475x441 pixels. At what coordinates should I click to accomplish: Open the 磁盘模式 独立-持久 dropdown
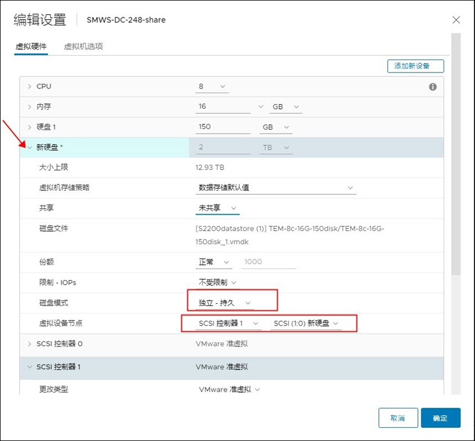(x=226, y=303)
